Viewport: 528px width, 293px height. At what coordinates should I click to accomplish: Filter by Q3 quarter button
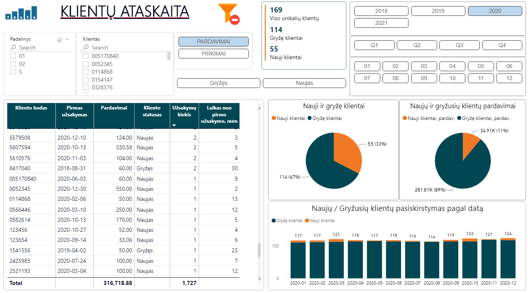pyautogui.click(x=459, y=45)
